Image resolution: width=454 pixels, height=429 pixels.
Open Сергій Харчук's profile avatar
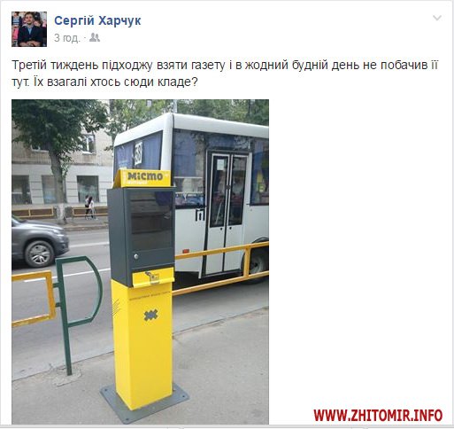(x=29, y=29)
